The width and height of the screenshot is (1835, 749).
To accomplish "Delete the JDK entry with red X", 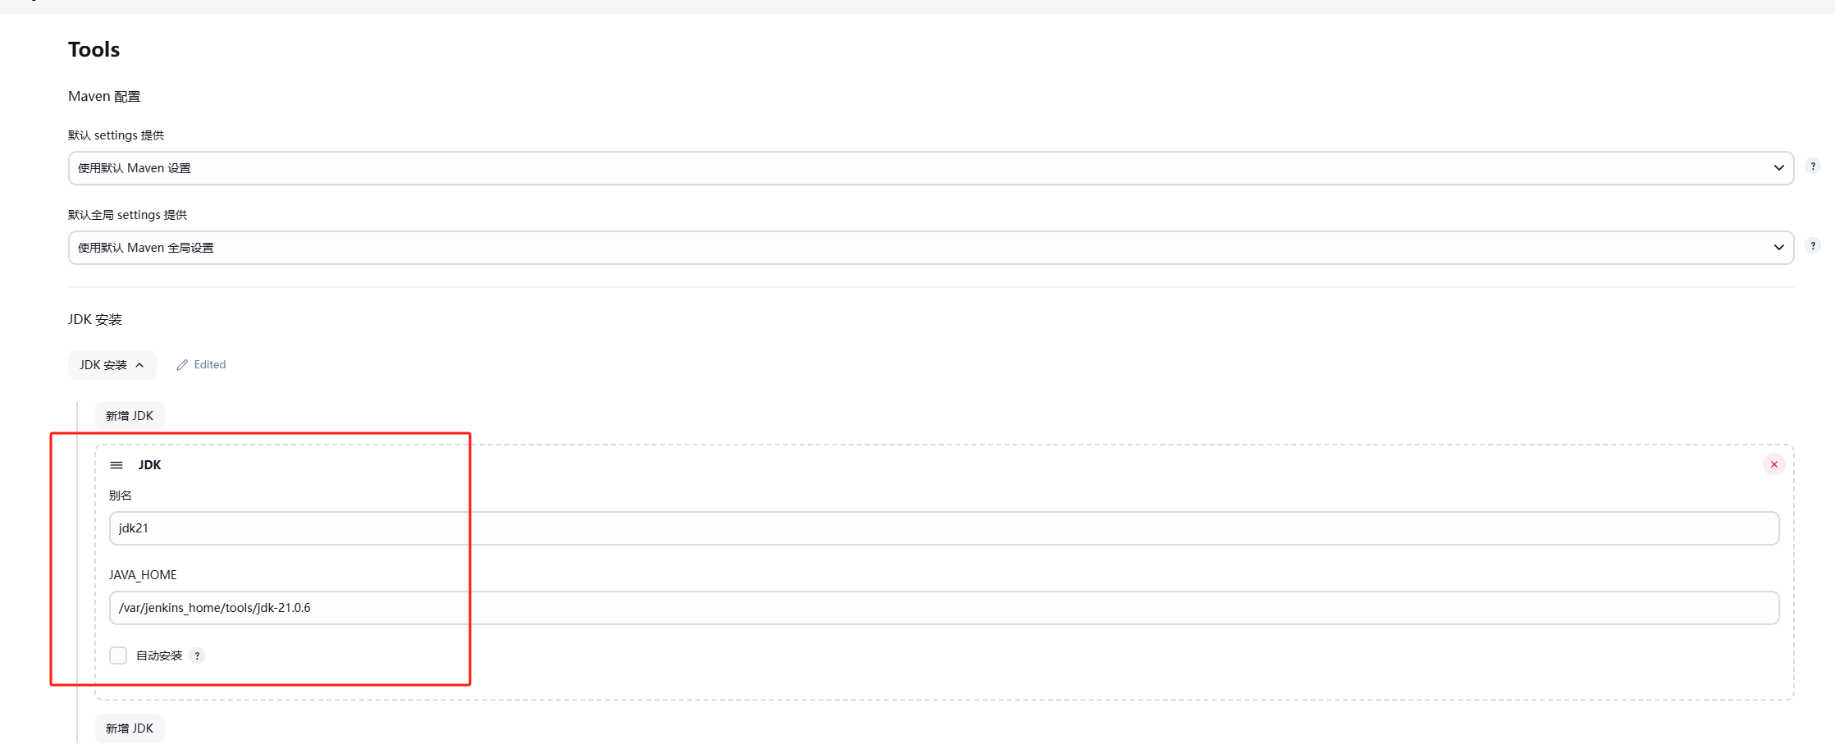I will click(x=1773, y=465).
